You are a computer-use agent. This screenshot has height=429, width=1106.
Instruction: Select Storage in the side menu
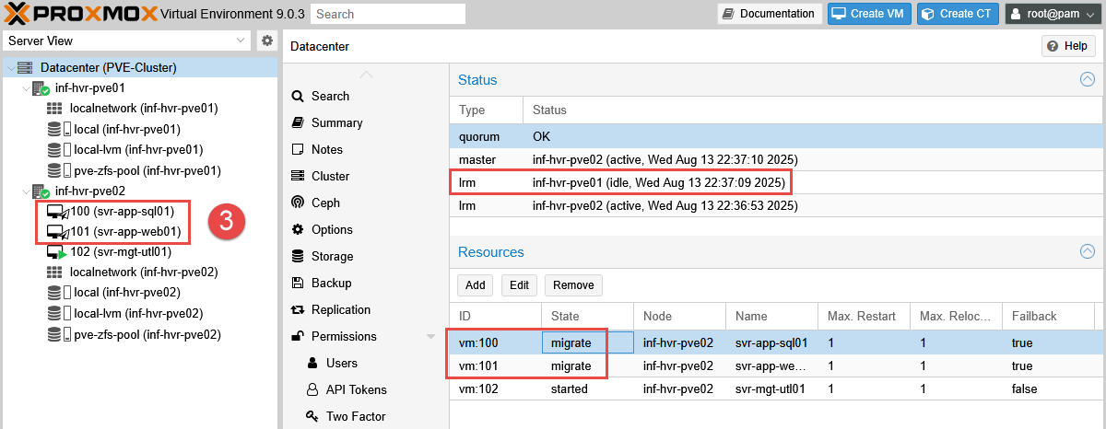333,256
